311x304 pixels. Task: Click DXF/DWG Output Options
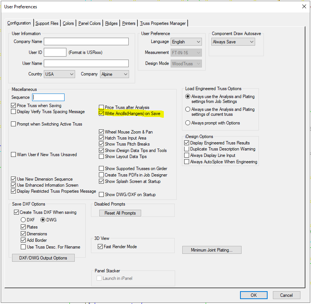[x=43, y=258]
